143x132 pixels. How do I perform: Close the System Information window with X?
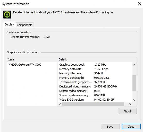tap(140, 4)
